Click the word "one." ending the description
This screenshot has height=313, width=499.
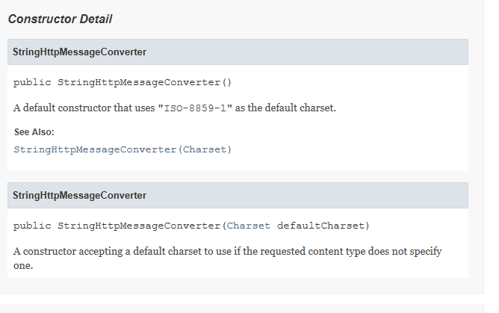point(23,266)
